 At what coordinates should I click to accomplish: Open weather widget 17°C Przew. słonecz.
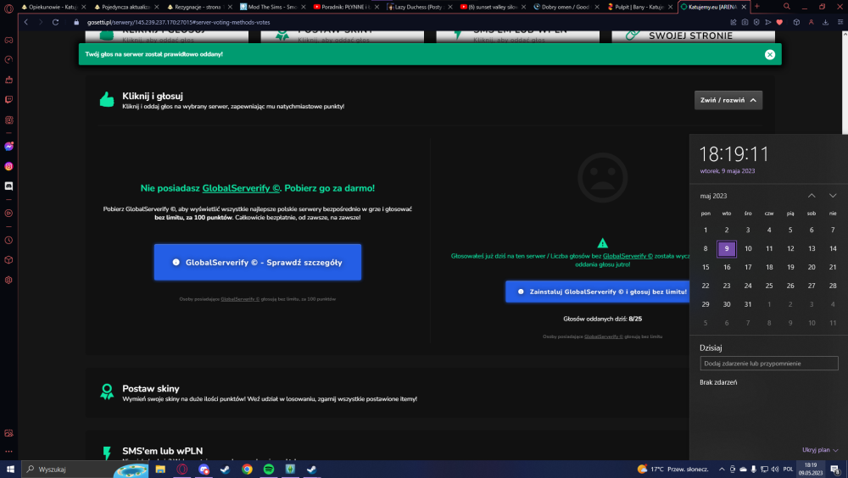672,470
